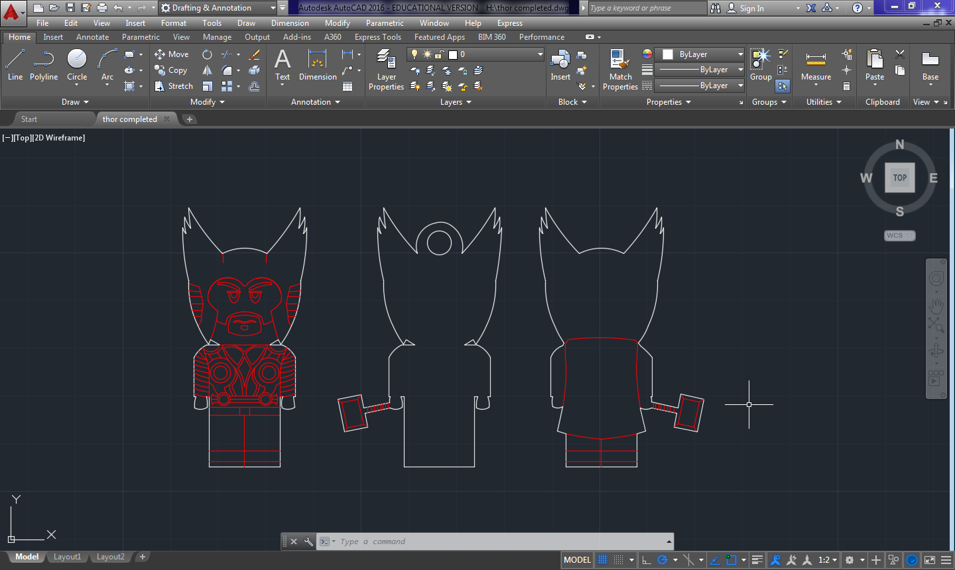Click the Pan hand in navigation bar
The image size is (955, 570).
pos(936,305)
